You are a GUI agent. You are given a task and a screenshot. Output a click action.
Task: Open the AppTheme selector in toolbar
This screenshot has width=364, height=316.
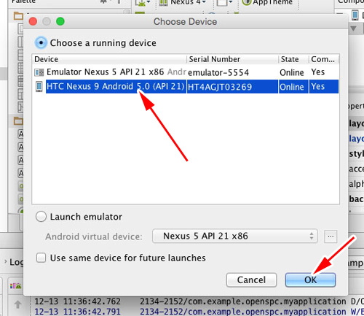[267, 2]
